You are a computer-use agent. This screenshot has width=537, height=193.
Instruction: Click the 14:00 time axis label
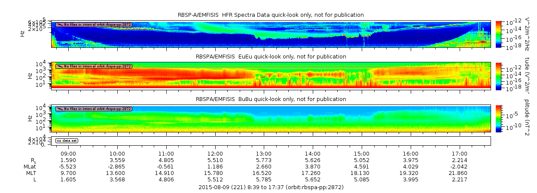313,153
